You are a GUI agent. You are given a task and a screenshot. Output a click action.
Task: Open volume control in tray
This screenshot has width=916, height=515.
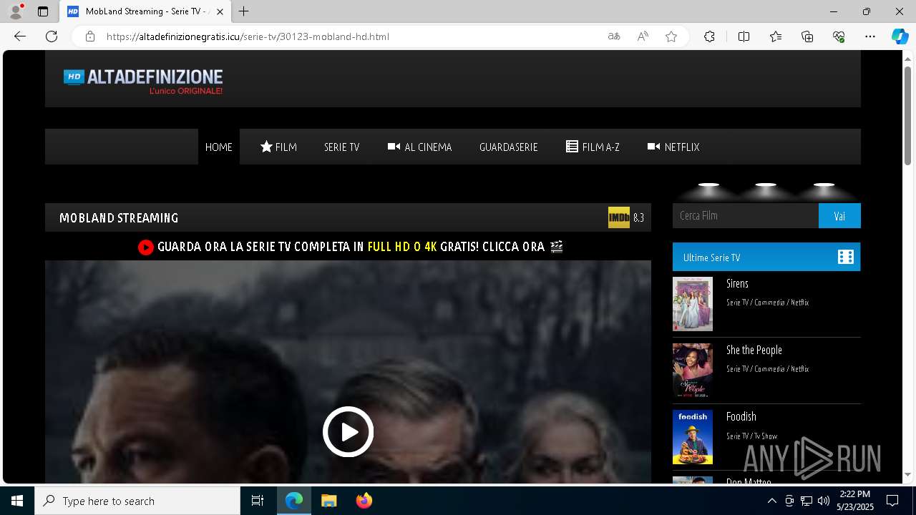point(824,501)
